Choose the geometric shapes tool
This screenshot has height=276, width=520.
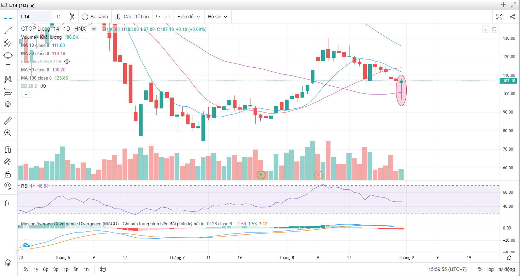click(x=8, y=55)
